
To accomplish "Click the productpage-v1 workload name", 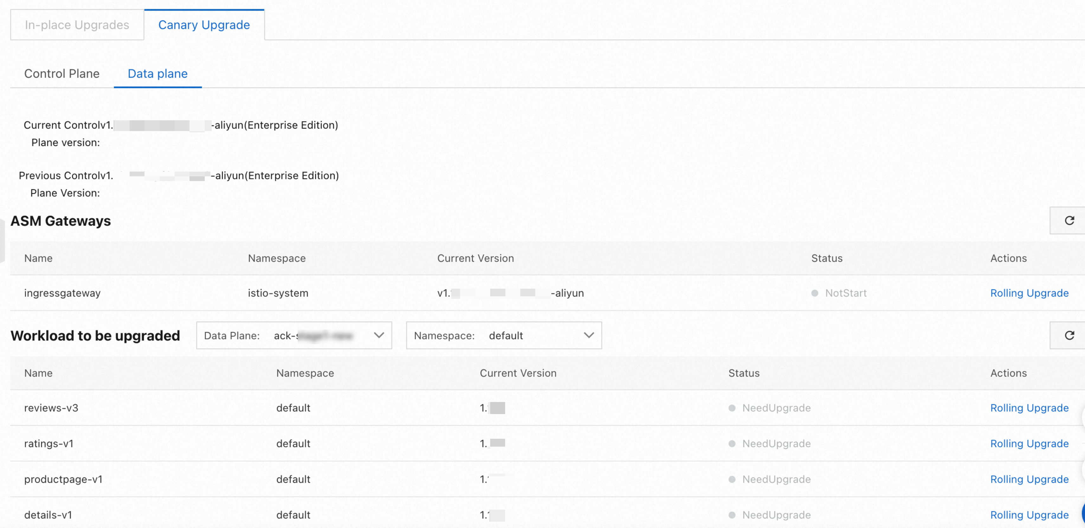I will point(63,479).
